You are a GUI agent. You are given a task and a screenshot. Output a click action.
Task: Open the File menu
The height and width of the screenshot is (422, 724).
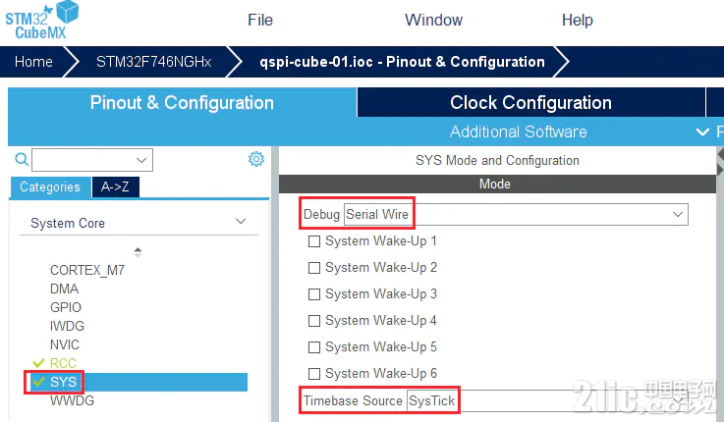click(x=260, y=20)
